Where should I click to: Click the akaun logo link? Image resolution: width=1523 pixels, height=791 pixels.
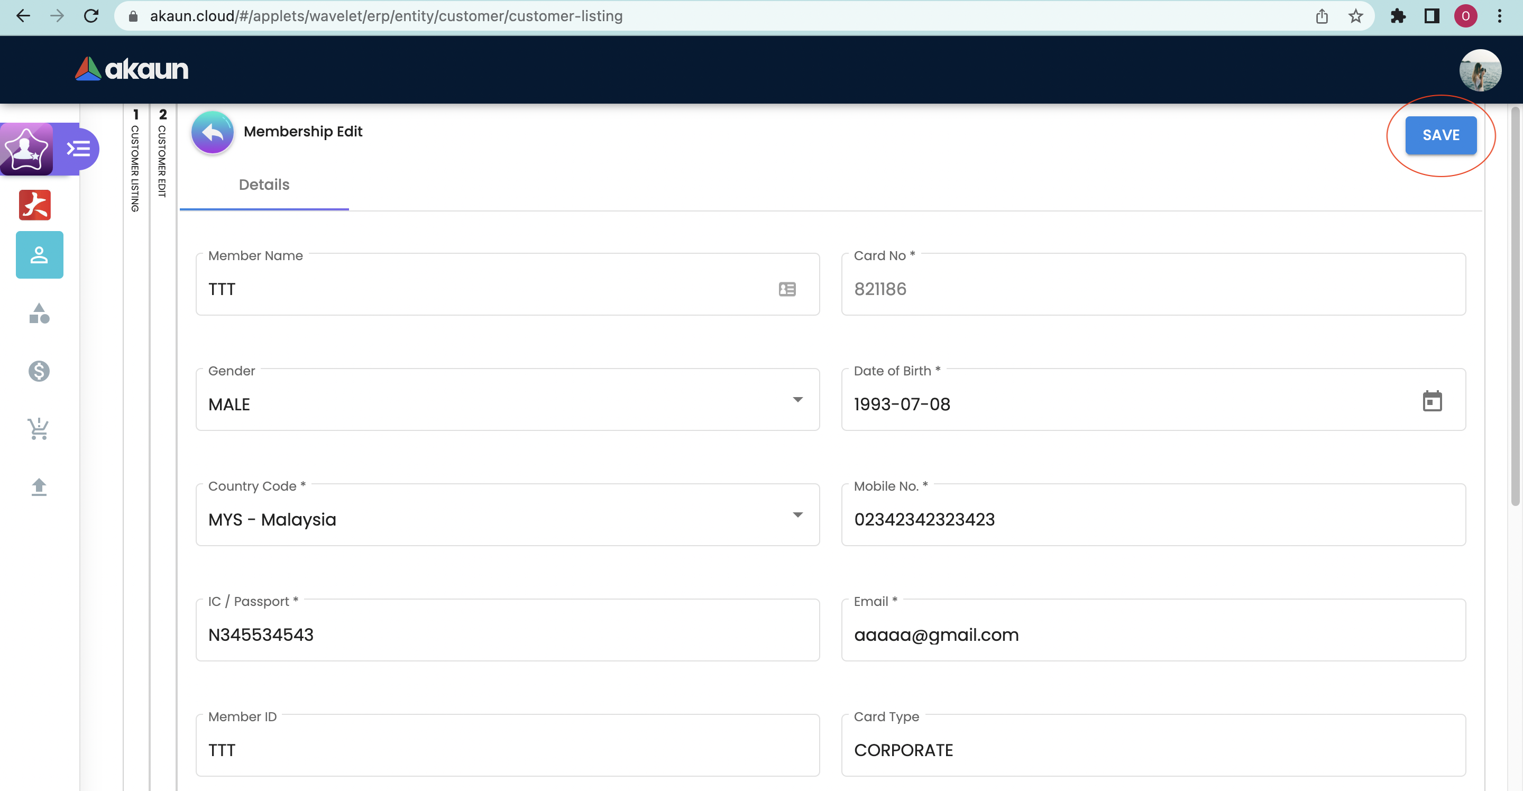tap(132, 69)
